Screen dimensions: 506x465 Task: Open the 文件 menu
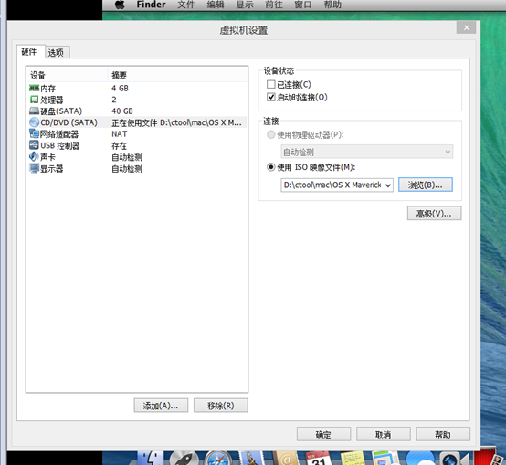[186, 5]
